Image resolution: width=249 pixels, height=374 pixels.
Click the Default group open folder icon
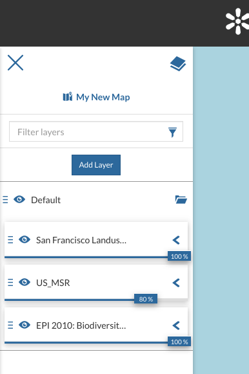[x=181, y=200]
